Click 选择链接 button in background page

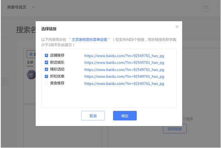point(175,129)
